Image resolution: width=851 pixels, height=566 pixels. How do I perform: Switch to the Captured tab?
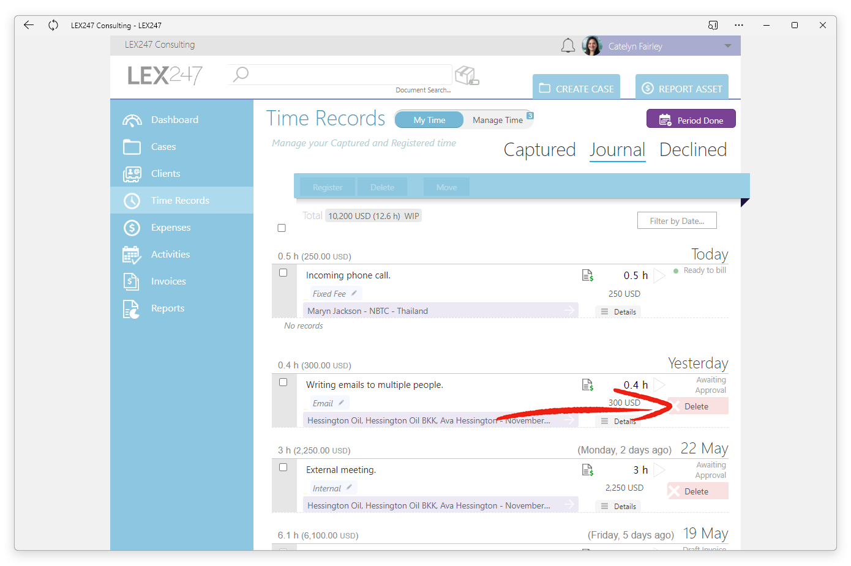click(x=539, y=150)
